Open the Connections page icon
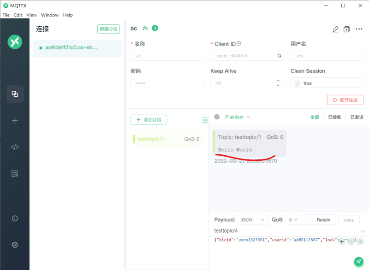This screenshot has width=369, height=270. (15, 94)
